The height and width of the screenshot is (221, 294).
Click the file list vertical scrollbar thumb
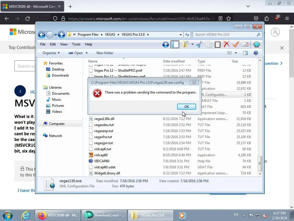[x=260, y=163]
